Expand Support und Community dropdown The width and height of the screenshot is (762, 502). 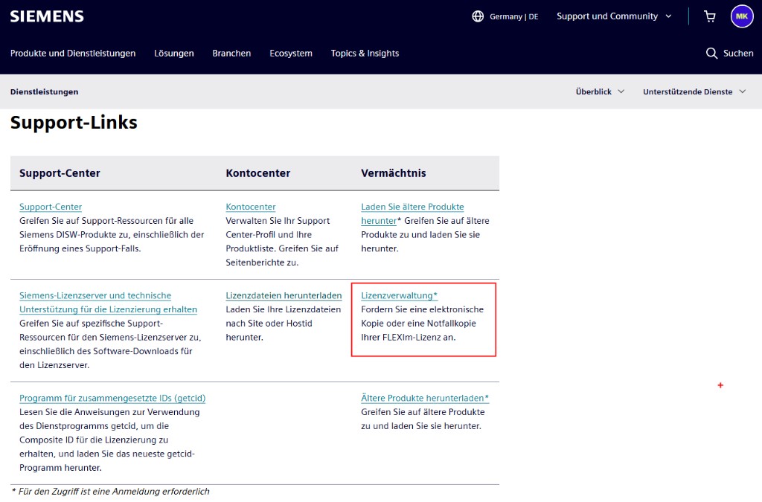point(614,16)
